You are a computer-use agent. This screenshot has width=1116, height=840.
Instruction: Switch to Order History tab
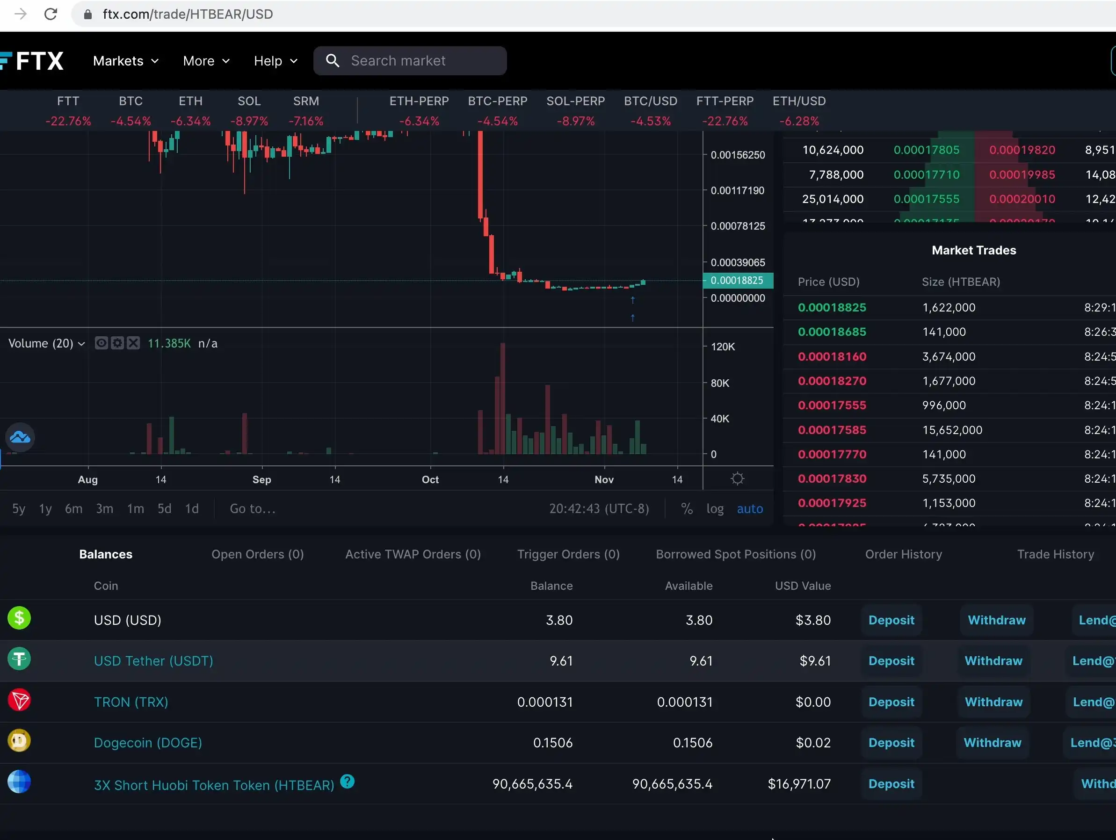coord(903,554)
